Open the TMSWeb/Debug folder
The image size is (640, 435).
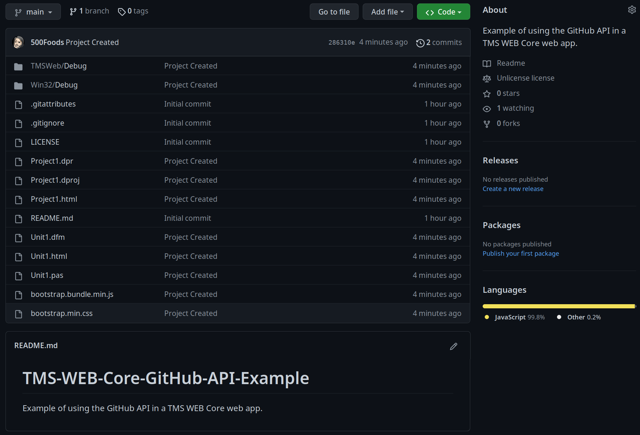pos(58,66)
